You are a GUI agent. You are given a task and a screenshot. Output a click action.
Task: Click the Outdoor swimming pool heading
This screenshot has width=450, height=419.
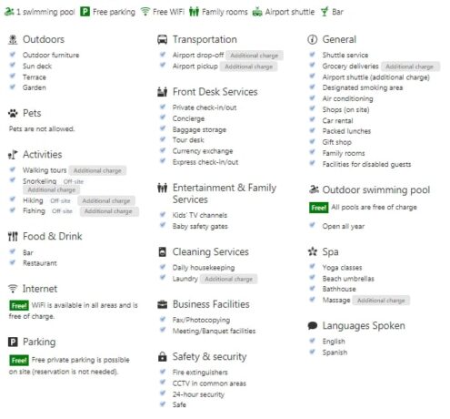[376, 190]
